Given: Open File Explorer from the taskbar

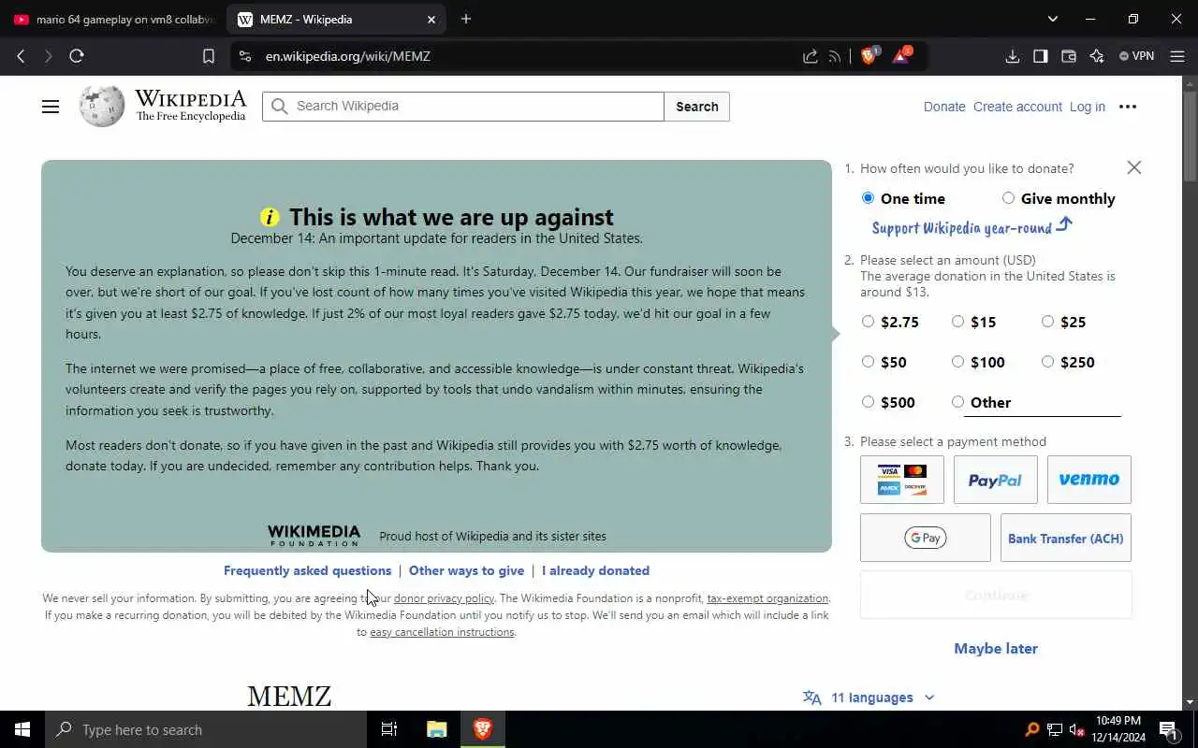Looking at the screenshot, I should click(437, 729).
